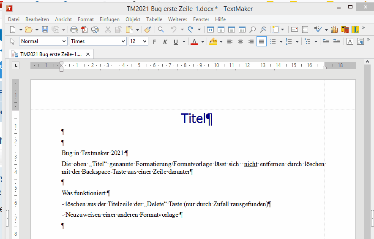This screenshot has width=374, height=239.
Task: Click the vertical scrollbar up arrow
Action: (367, 62)
